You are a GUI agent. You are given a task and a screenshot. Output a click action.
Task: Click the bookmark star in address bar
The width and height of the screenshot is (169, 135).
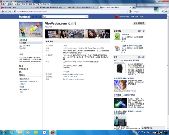(121, 11)
